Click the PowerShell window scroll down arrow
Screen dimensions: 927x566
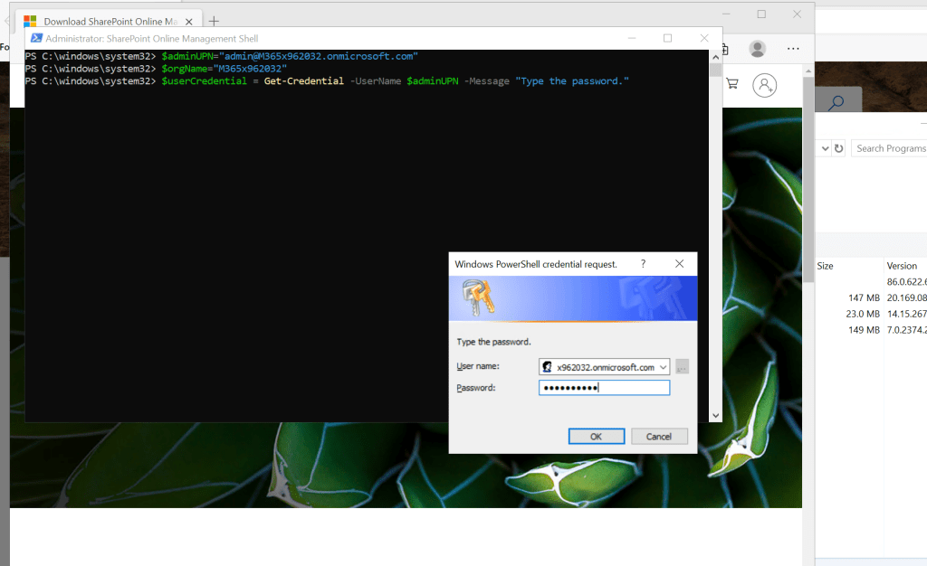(715, 415)
